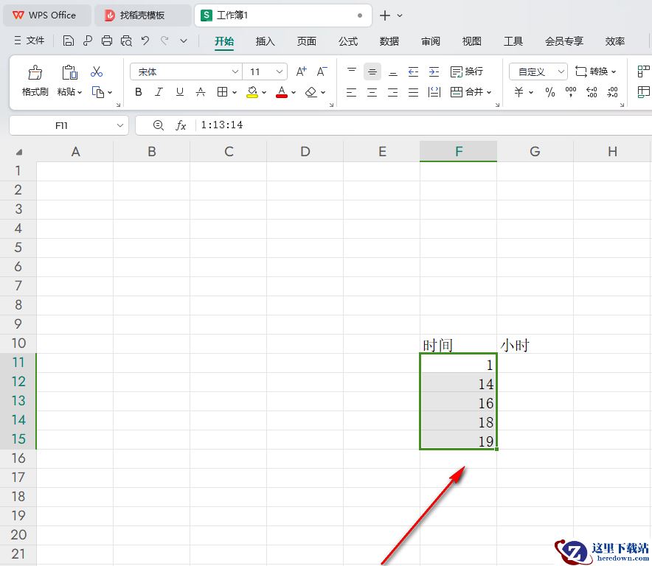Open the Tools (工具) tab
Screen dimensions: 652x566
click(x=513, y=41)
